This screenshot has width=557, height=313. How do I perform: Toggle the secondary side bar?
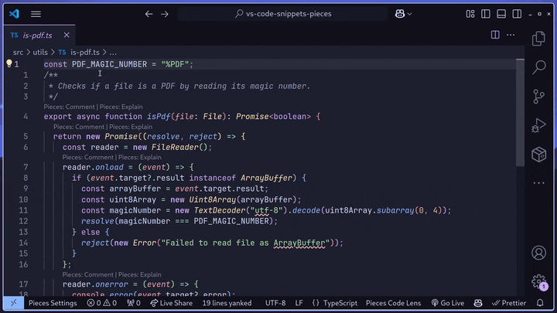pos(517,14)
